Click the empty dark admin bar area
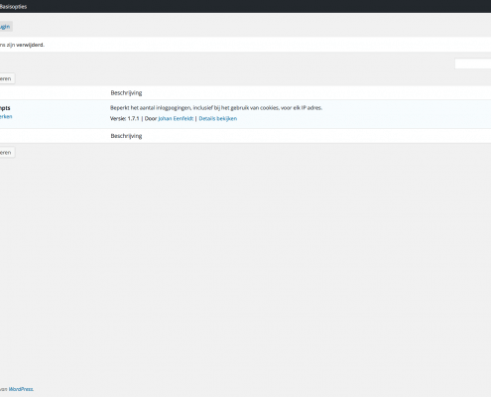The image size is (491, 397). (258, 6)
